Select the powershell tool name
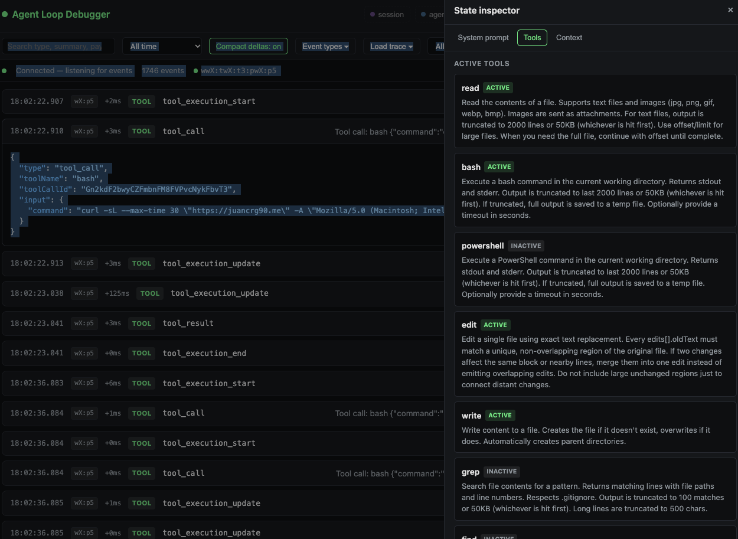 [x=482, y=246]
